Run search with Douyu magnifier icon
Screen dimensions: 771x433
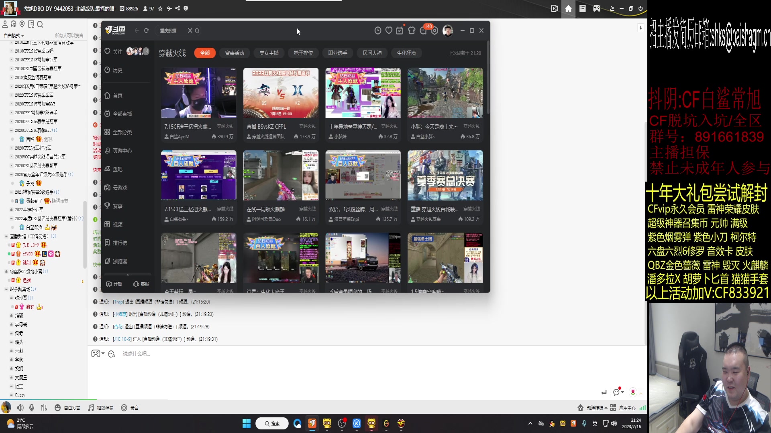pyautogui.click(x=197, y=30)
